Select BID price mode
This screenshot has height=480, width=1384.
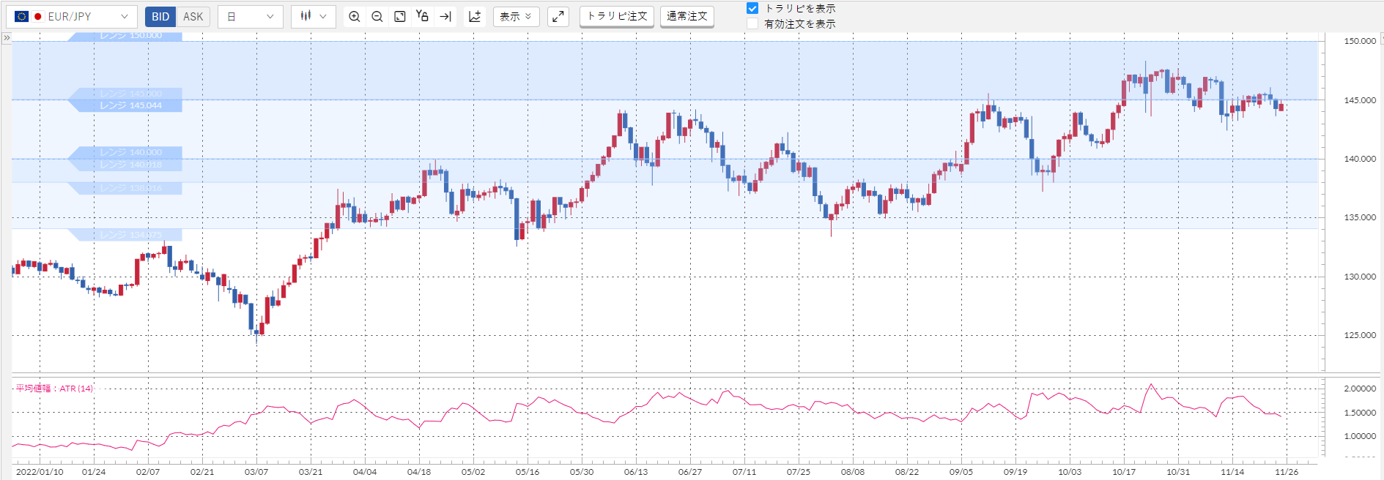tap(160, 16)
